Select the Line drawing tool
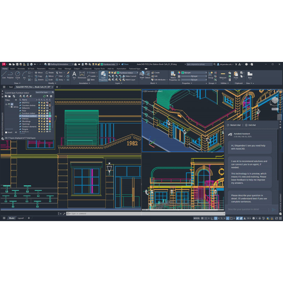Image resolution: width=283 pixels, height=283 pixels. click(4, 74)
